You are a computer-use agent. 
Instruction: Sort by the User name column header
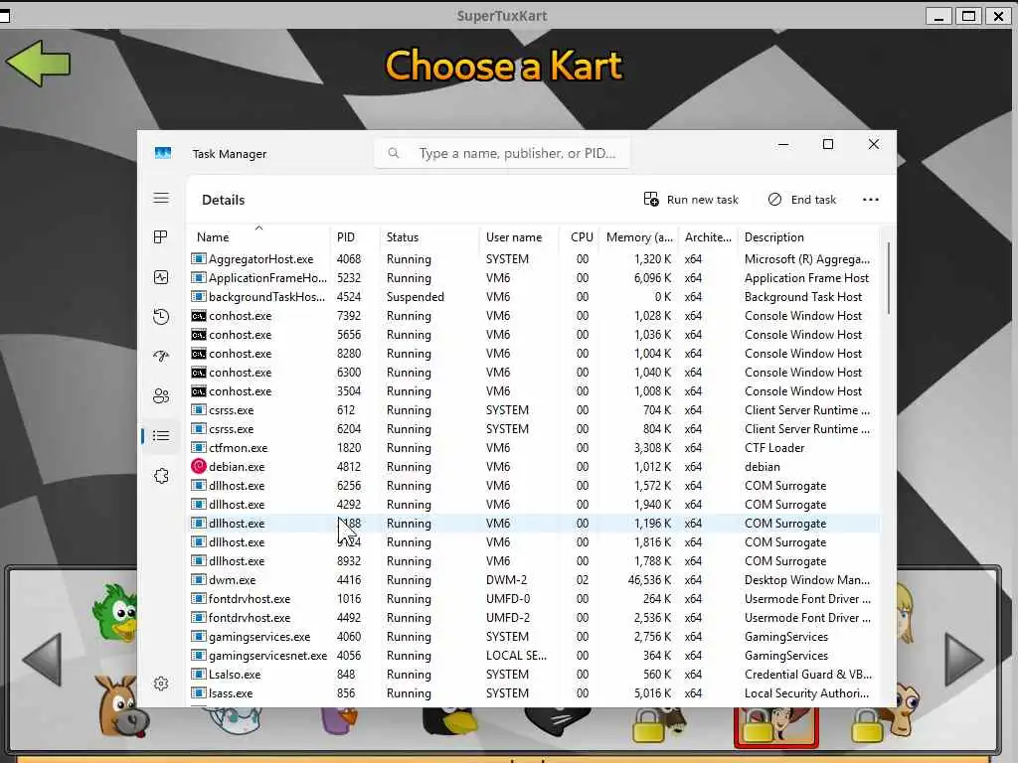[519, 237]
